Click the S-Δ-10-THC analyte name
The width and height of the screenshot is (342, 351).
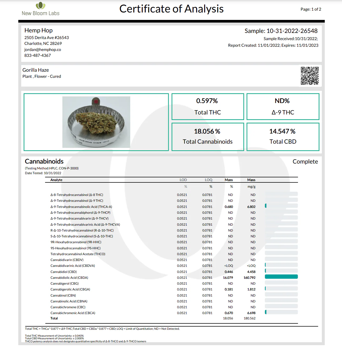(82, 236)
